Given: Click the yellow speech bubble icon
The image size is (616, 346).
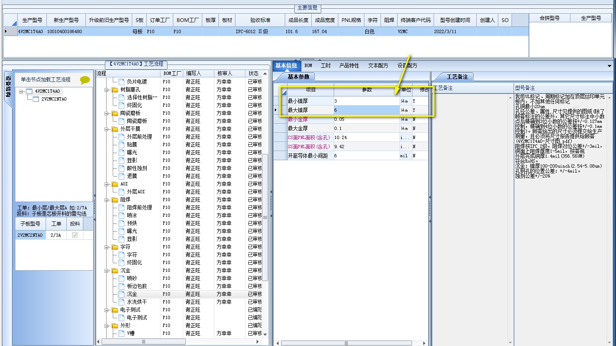Looking at the screenshot, I should click(x=85, y=80).
